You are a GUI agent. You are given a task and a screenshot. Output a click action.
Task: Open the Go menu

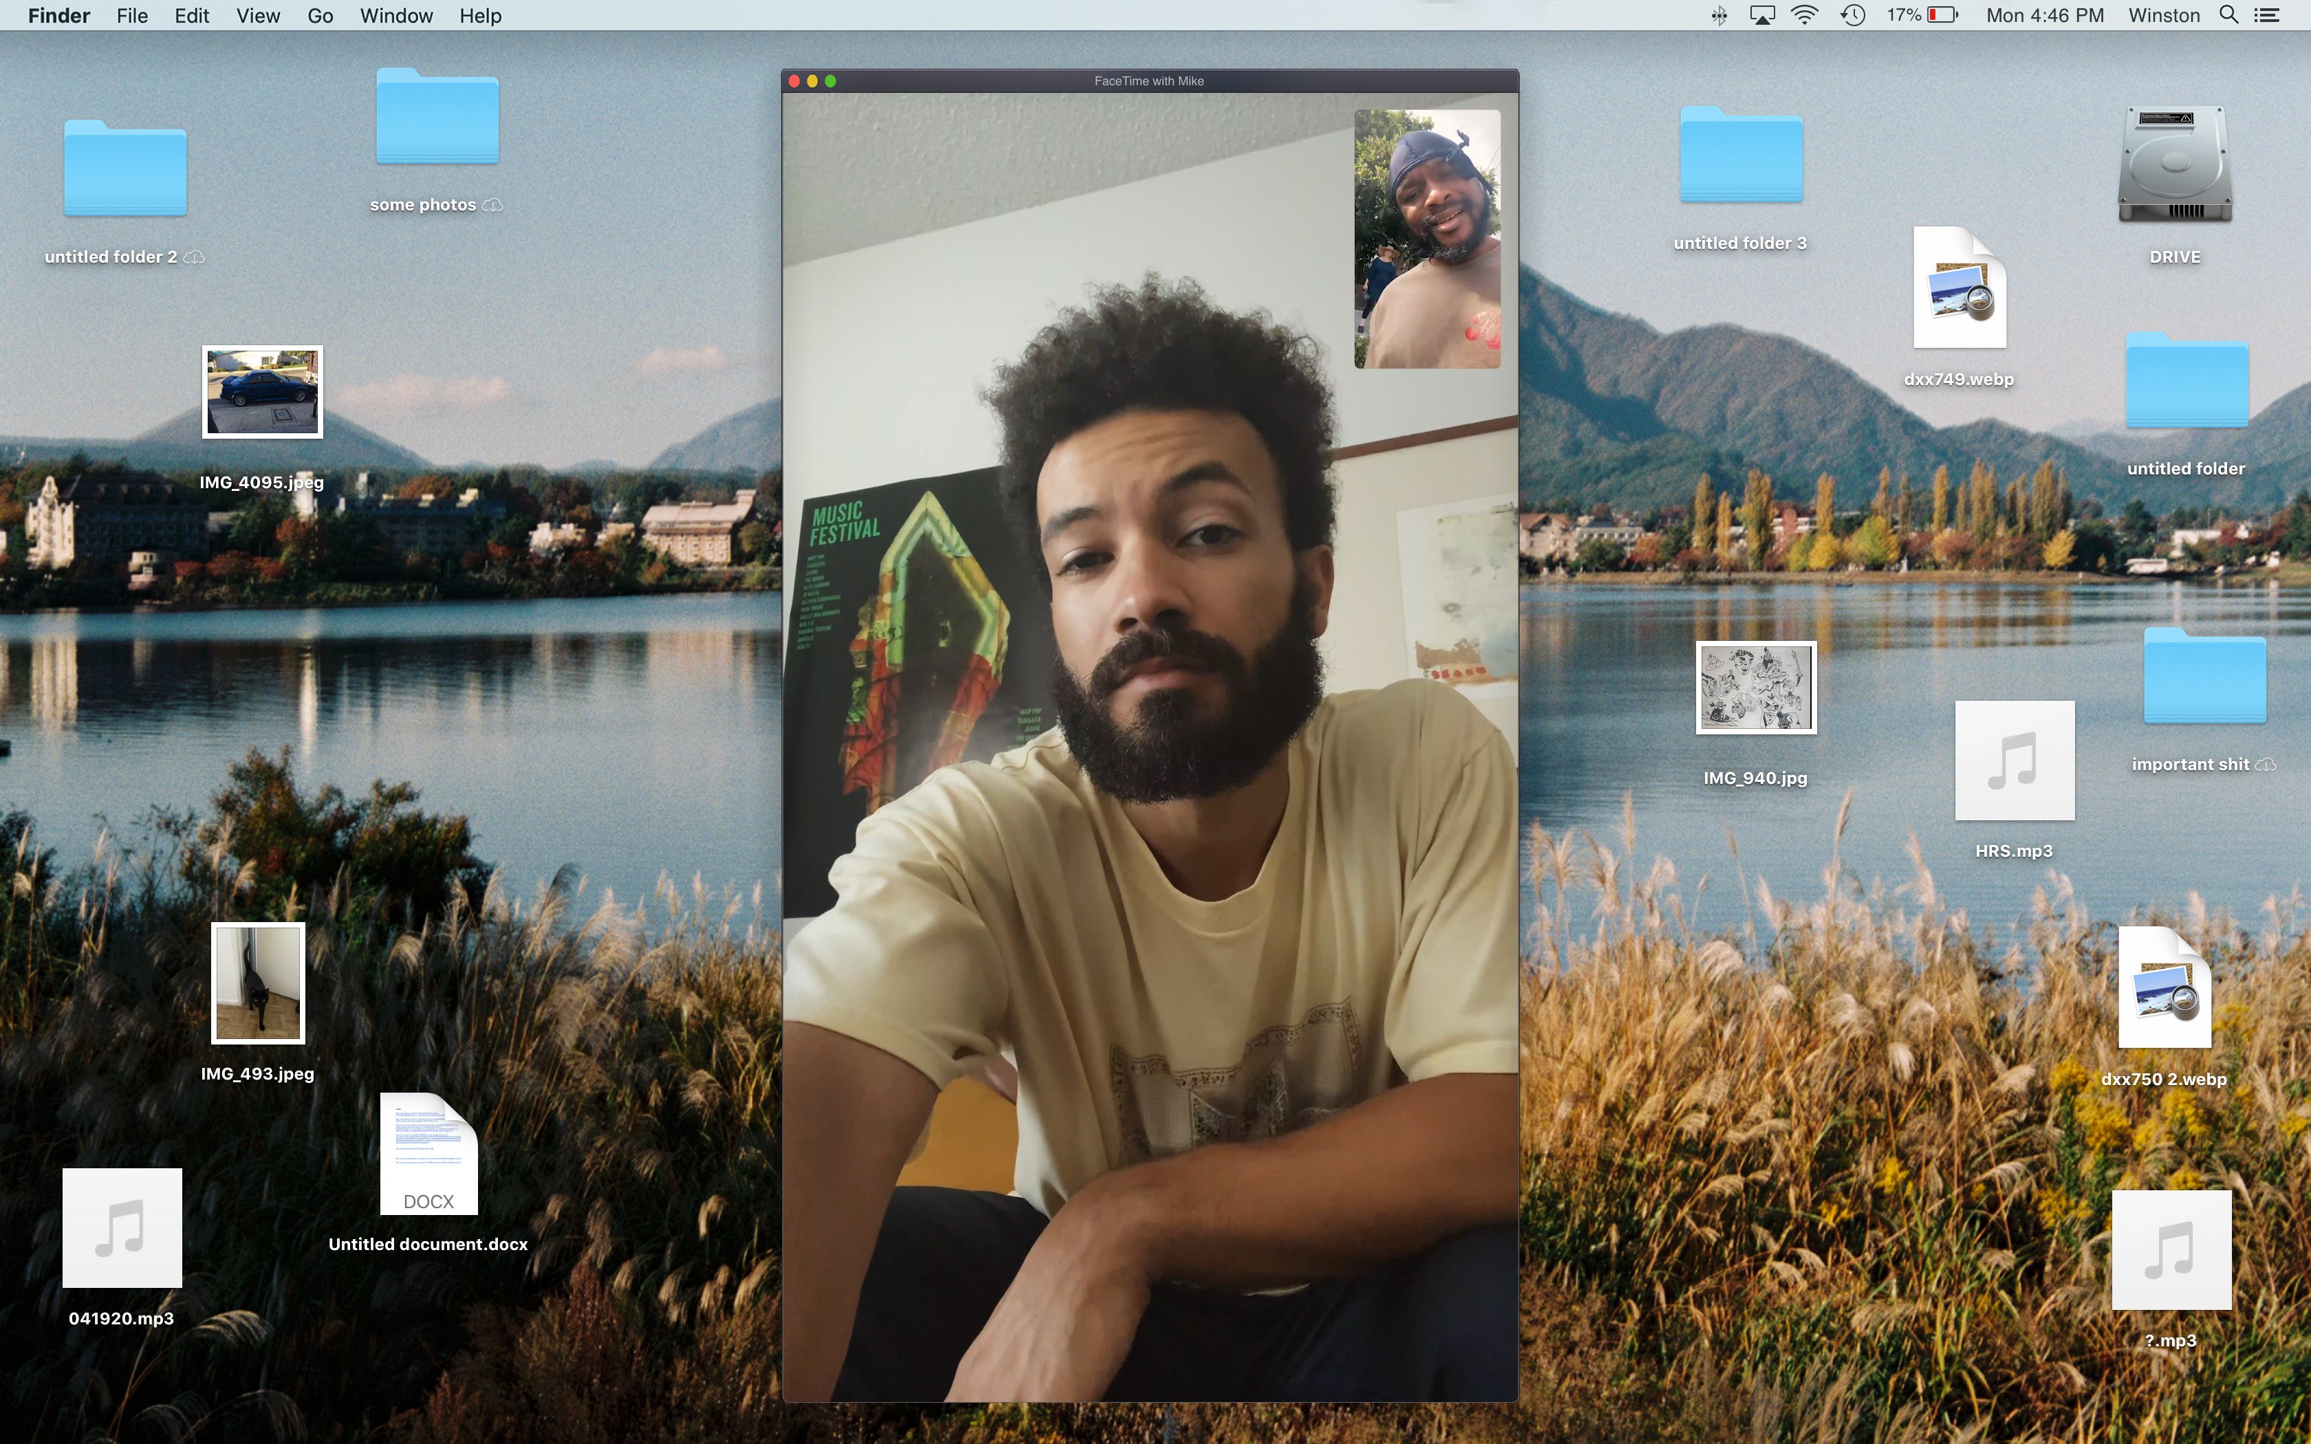click(320, 15)
